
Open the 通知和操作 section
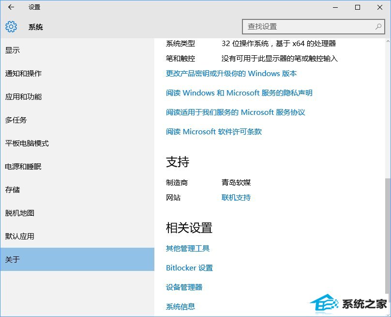click(x=77, y=74)
